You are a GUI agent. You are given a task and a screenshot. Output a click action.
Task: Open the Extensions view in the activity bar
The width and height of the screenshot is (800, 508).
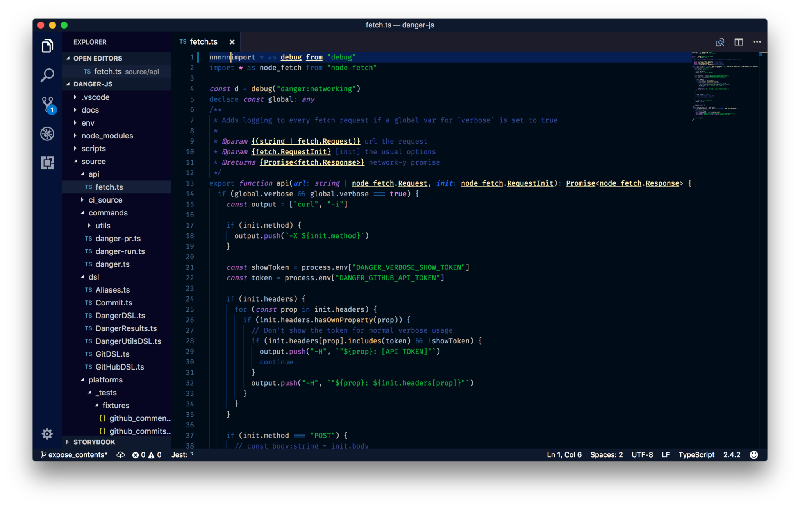coord(47,163)
